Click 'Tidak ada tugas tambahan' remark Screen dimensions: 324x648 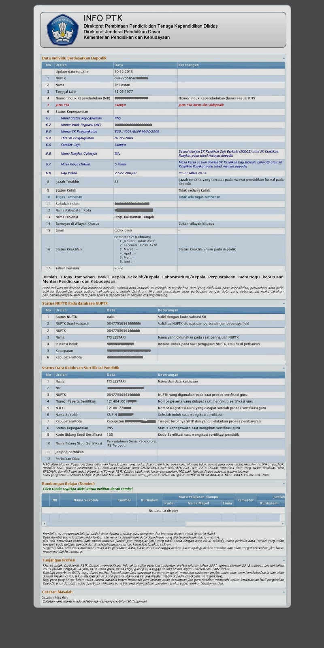click(199, 197)
